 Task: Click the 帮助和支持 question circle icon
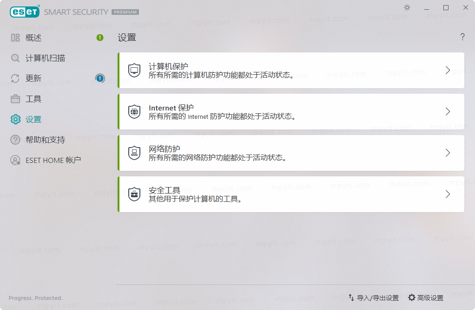point(15,140)
